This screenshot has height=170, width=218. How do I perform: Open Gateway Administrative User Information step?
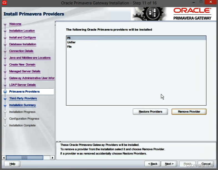pyautogui.click(x=32, y=78)
